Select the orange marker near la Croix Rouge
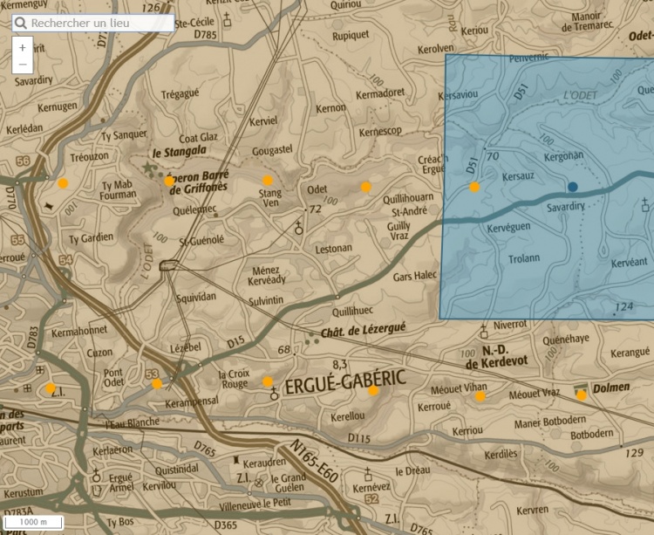The height and width of the screenshot is (535, 654). click(x=268, y=381)
